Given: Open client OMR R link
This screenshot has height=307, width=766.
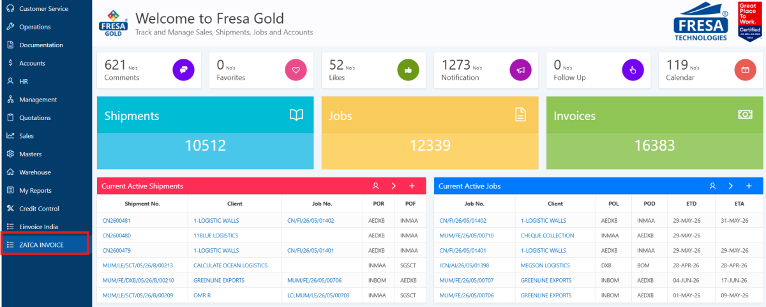Looking at the screenshot, I should [x=202, y=296].
